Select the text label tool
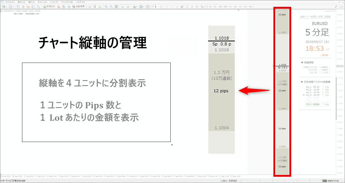 (197, 7)
